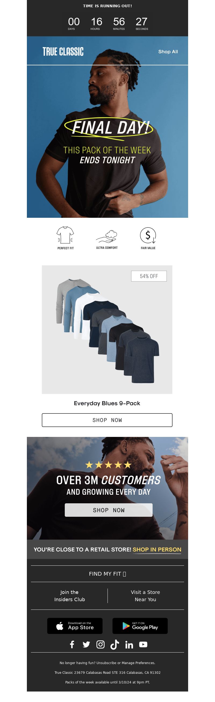The image size is (215, 702).
Task: Click the True Classic logo
Action: coord(63,52)
